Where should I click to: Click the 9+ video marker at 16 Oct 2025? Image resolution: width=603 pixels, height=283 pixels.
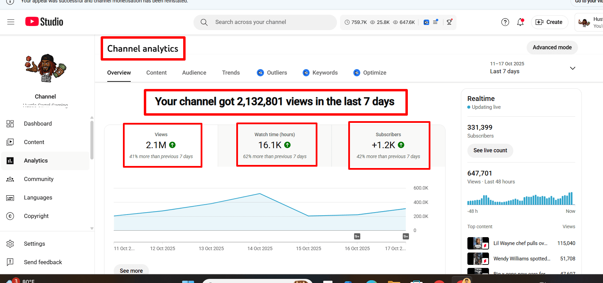click(x=357, y=236)
